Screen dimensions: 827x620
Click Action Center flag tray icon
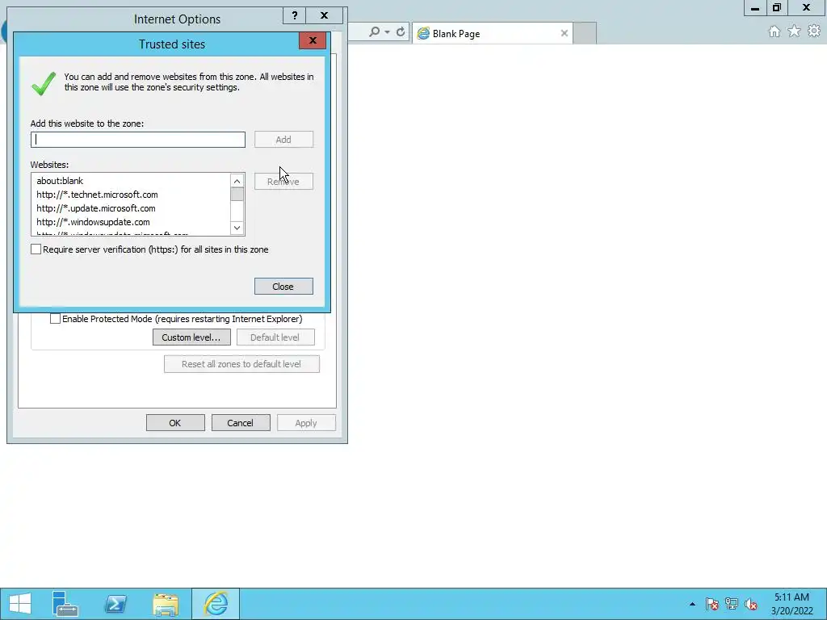(x=712, y=604)
